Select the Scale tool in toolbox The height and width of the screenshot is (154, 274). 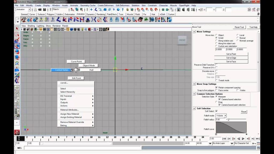pos(17,57)
